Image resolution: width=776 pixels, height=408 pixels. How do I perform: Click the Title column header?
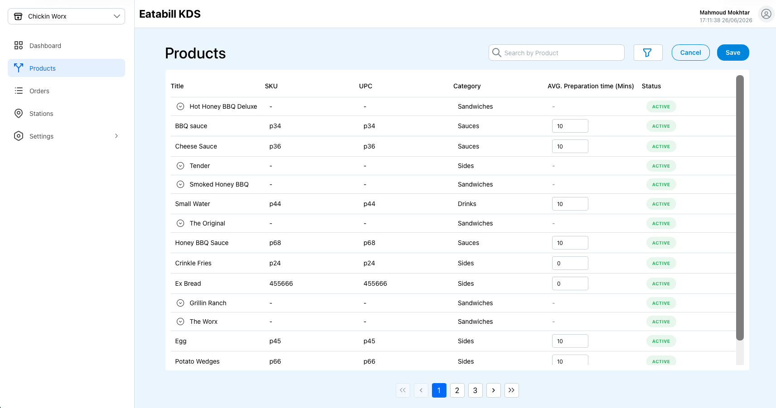[177, 86]
